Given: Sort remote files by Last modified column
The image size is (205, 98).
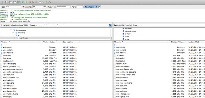Looking at the screenshot, I should (197, 42).
